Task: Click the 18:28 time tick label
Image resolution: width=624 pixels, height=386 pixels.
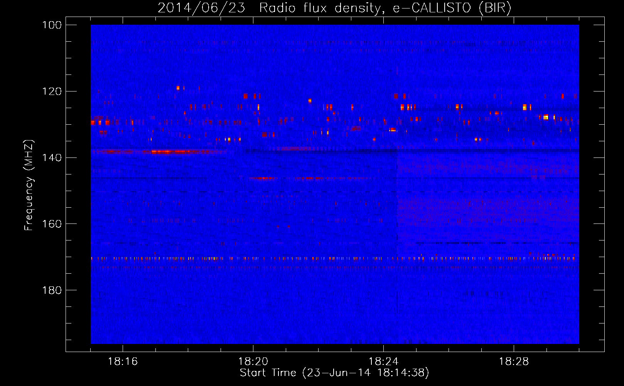Action: click(x=514, y=362)
